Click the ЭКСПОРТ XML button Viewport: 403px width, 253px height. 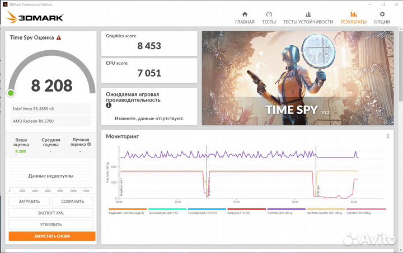(51, 213)
